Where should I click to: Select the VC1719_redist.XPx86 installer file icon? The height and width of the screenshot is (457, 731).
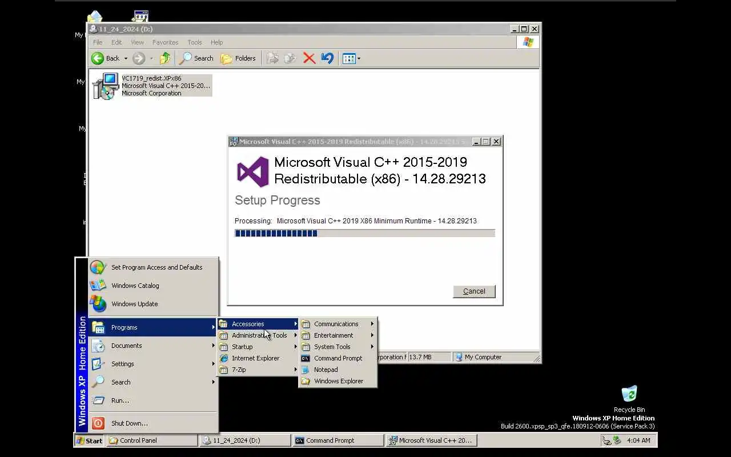106,86
